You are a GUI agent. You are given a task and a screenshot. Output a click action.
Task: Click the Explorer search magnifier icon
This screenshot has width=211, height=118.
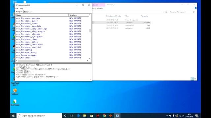click(194, 12)
